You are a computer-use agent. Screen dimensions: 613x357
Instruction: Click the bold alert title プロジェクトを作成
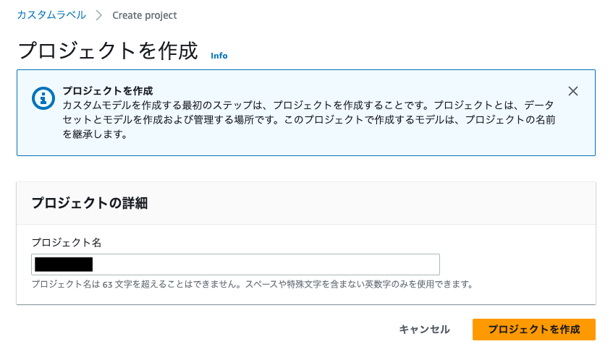(x=108, y=91)
